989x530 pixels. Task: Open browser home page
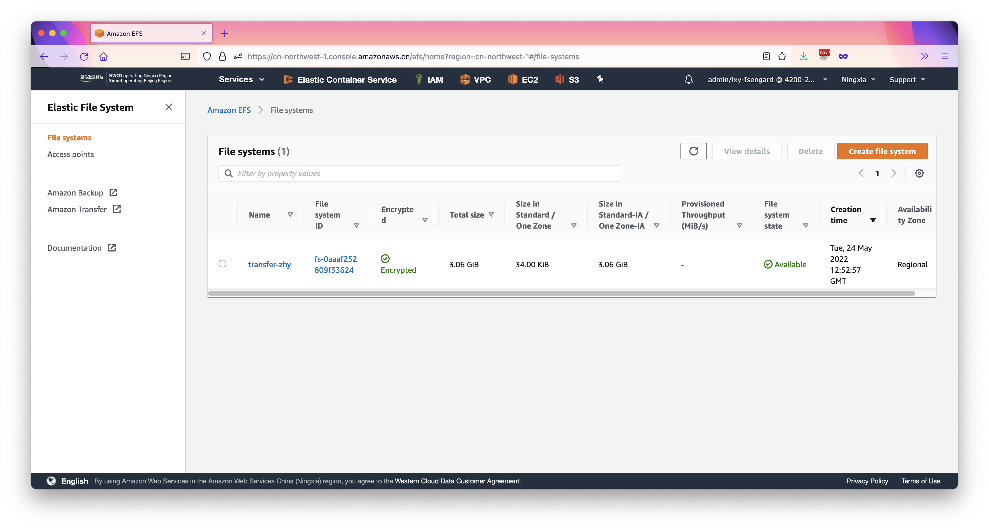coord(104,57)
